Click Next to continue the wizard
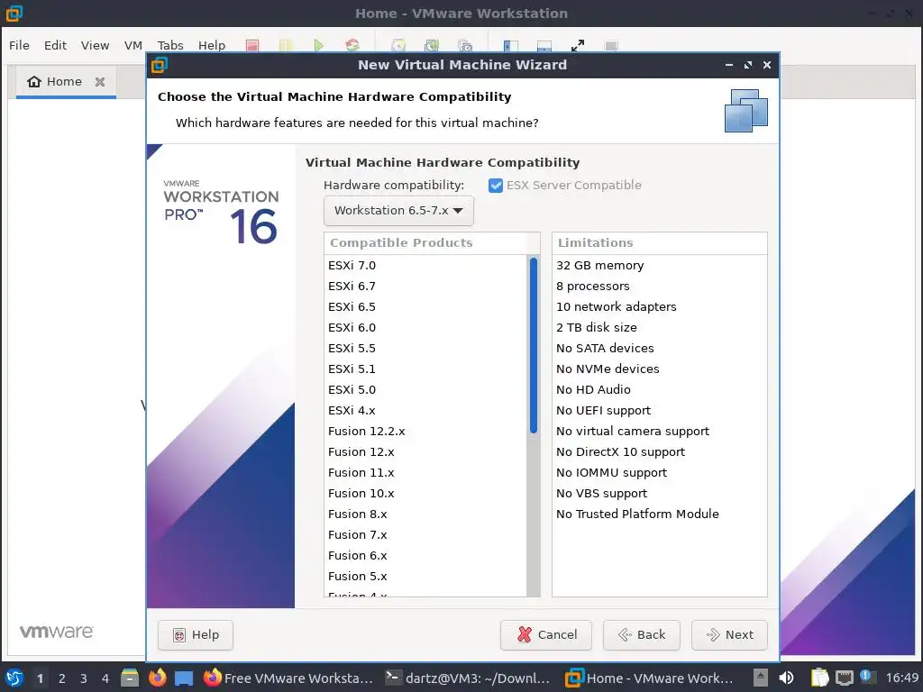 click(729, 635)
